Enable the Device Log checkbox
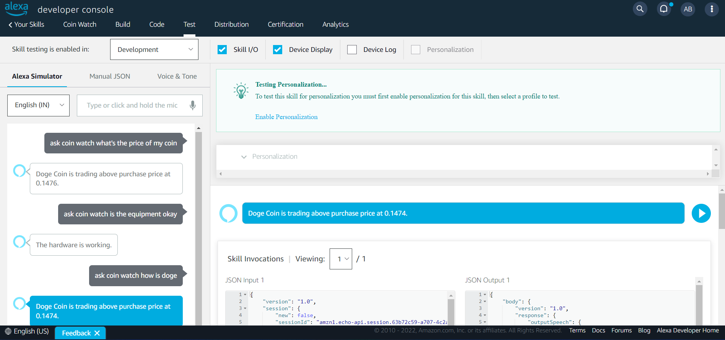 tap(352, 50)
